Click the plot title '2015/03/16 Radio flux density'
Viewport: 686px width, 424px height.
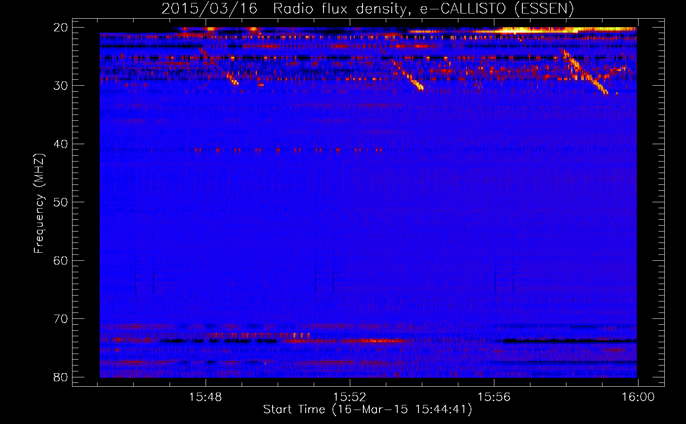coord(368,8)
